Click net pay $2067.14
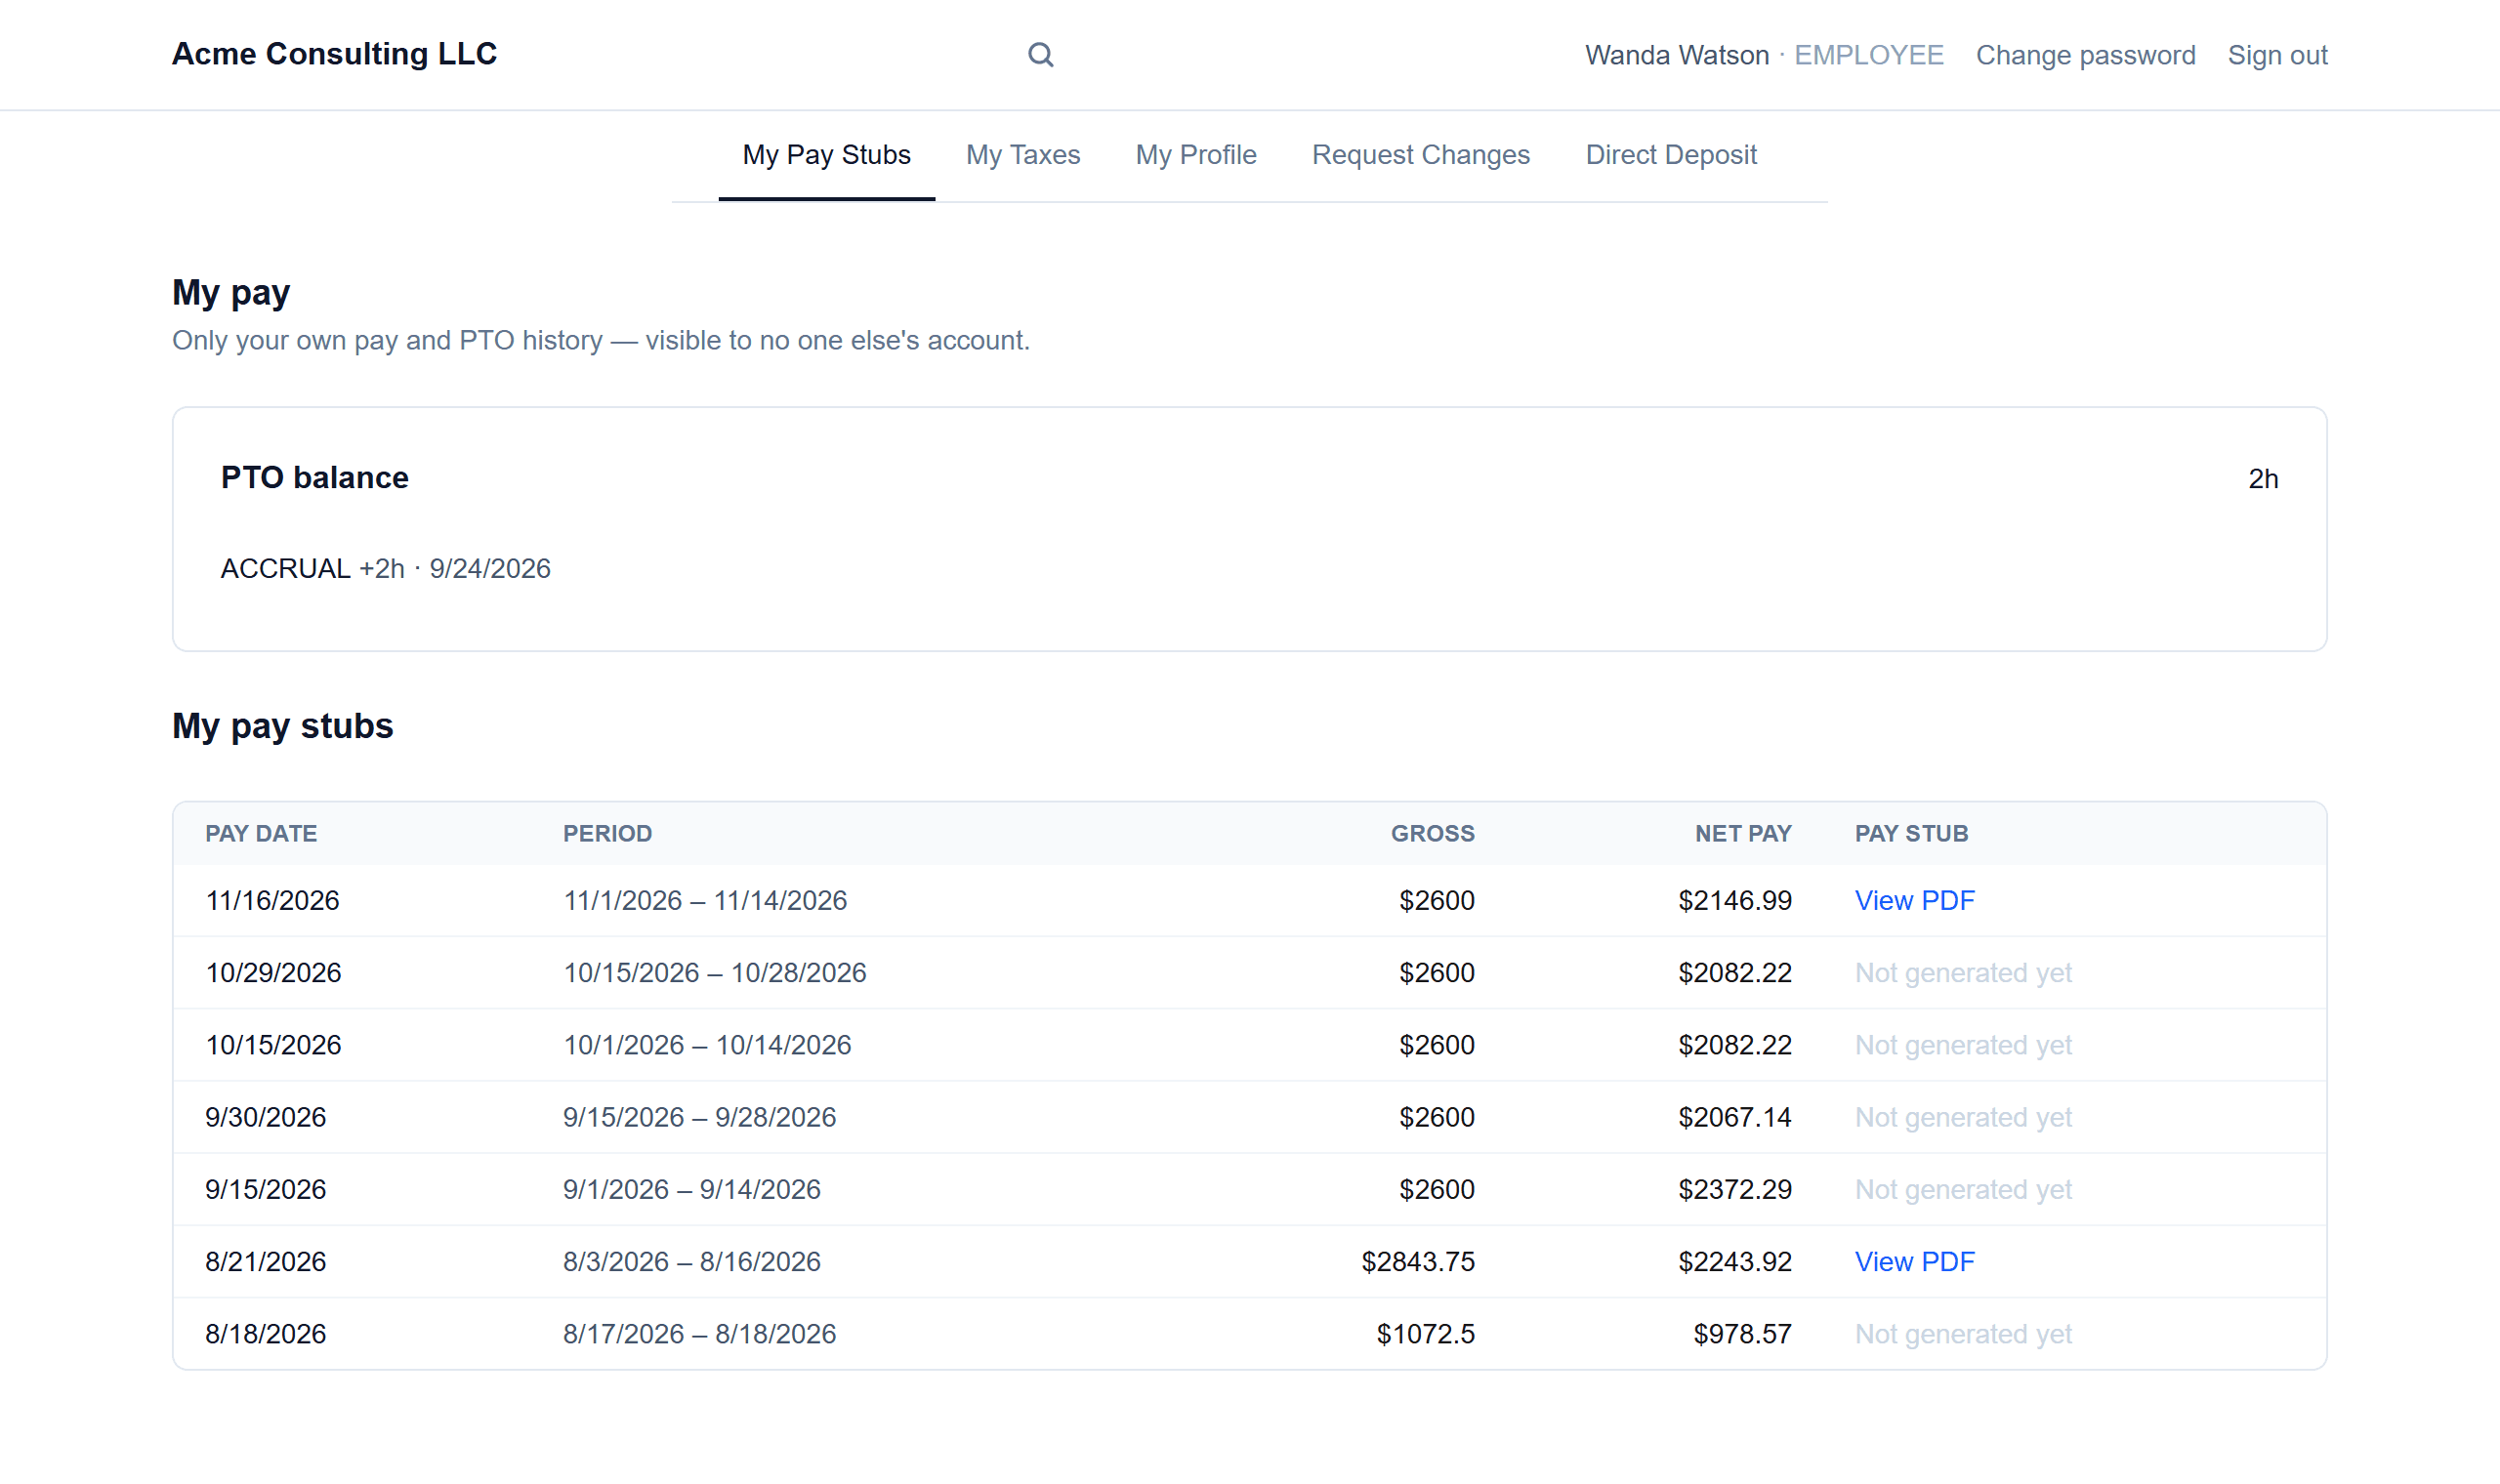Image resolution: width=2500 pixels, height=1484 pixels. (1734, 1116)
